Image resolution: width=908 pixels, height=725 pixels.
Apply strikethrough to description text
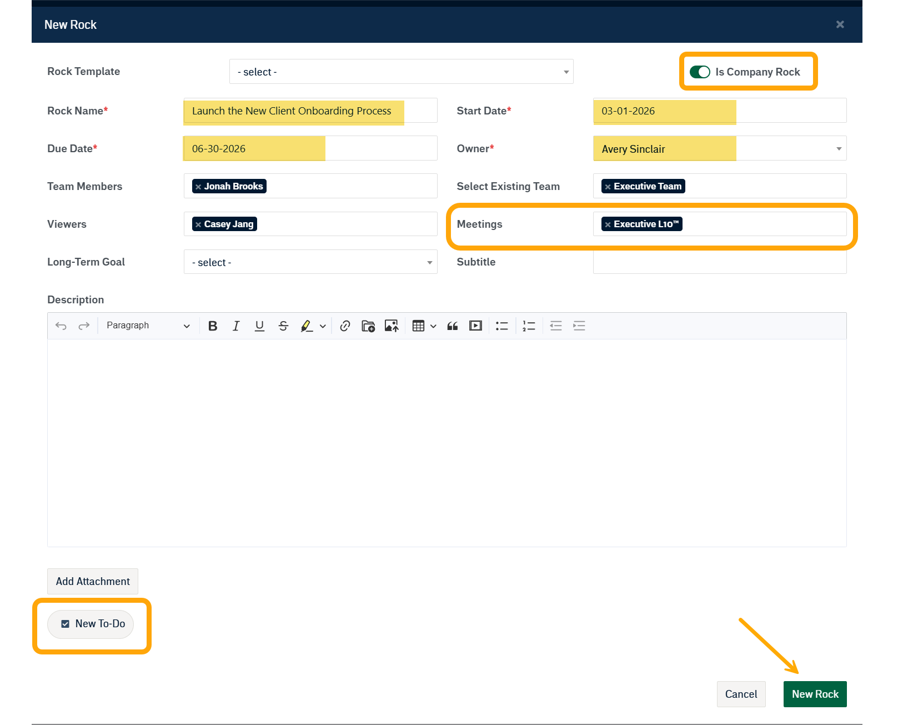(283, 326)
